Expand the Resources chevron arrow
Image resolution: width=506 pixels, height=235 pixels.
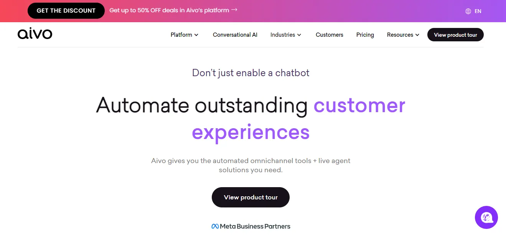tap(417, 35)
